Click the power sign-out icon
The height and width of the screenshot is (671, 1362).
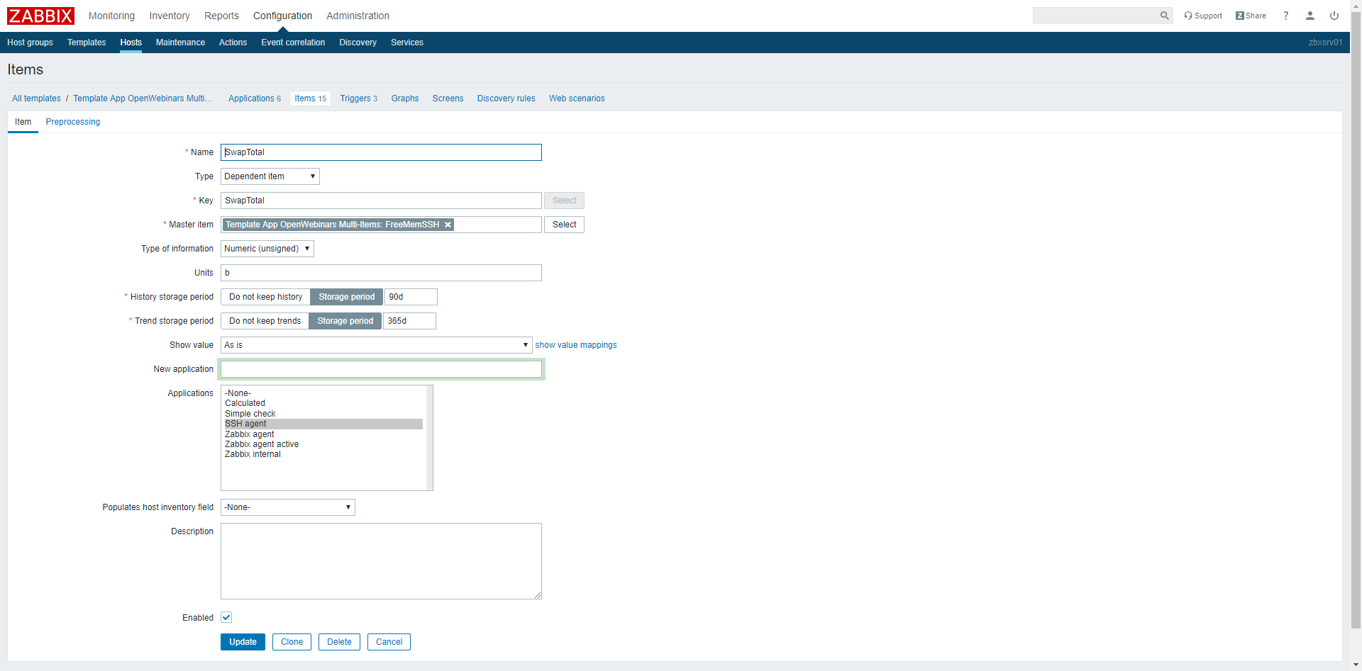pyautogui.click(x=1334, y=16)
